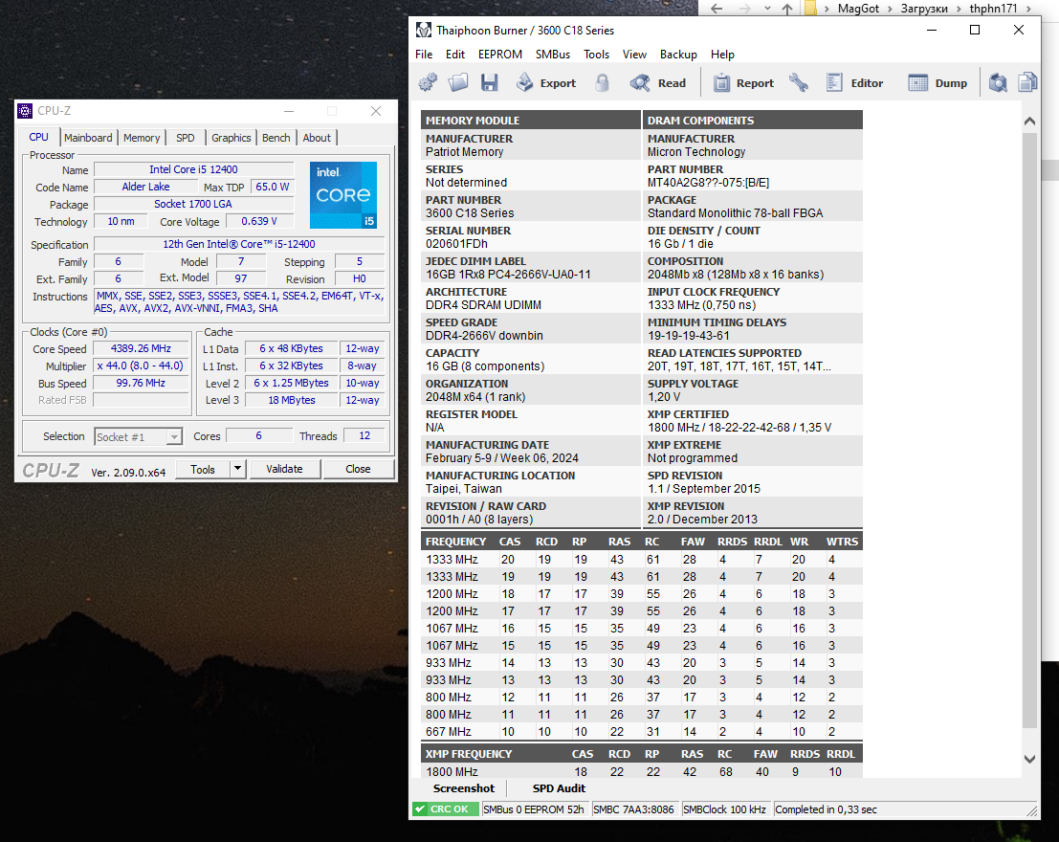
Task: Open the SMBus menu
Action: coord(553,55)
